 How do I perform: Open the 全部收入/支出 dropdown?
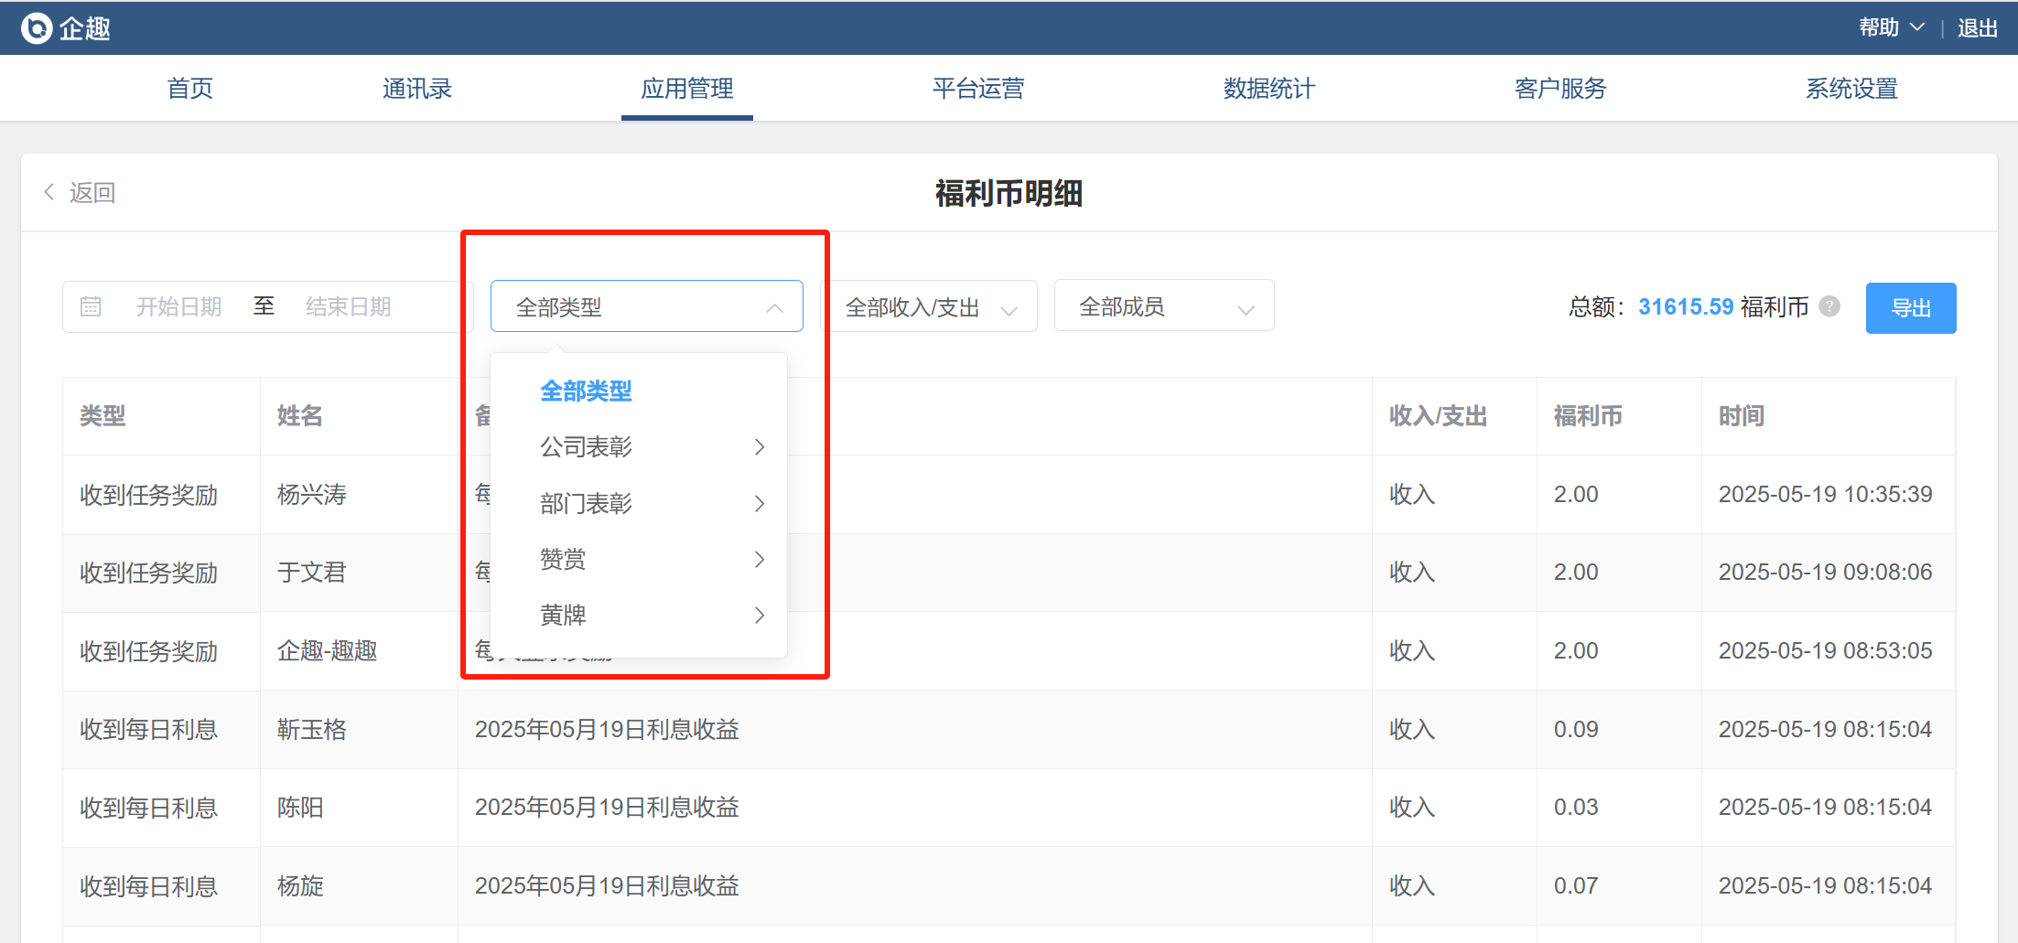pos(930,307)
